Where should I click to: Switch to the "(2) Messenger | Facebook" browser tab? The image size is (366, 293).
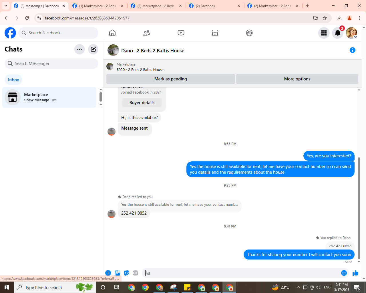click(x=40, y=6)
